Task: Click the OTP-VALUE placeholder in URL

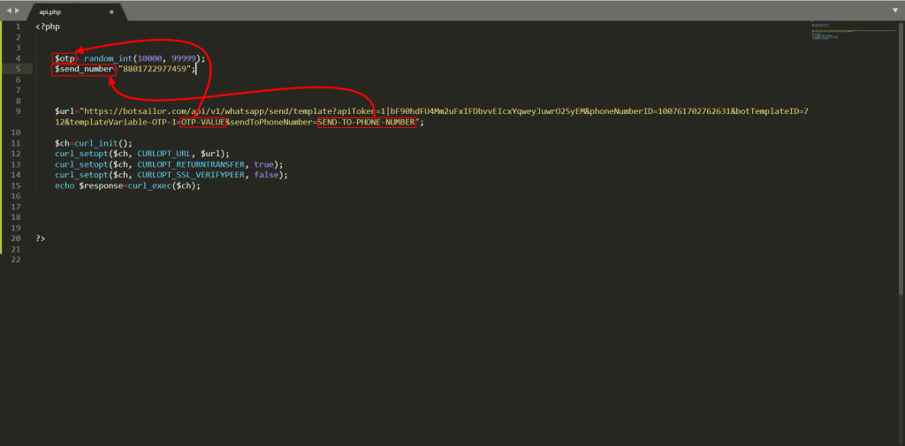Action: [x=202, y=122]
